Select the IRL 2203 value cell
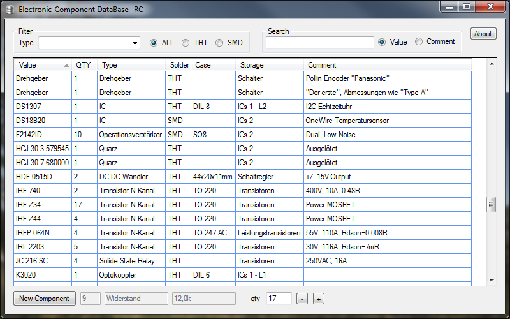This screenshot has height=319, width=510. point(43,247)
